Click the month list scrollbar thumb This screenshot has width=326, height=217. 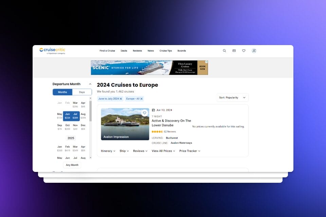coord(90,111)
